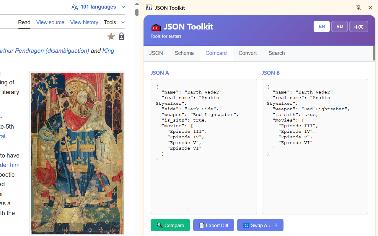378x236 pixels.
Task: Click "weapon": "Red Lightsaber" in JSON B
Action: (311, 109)
